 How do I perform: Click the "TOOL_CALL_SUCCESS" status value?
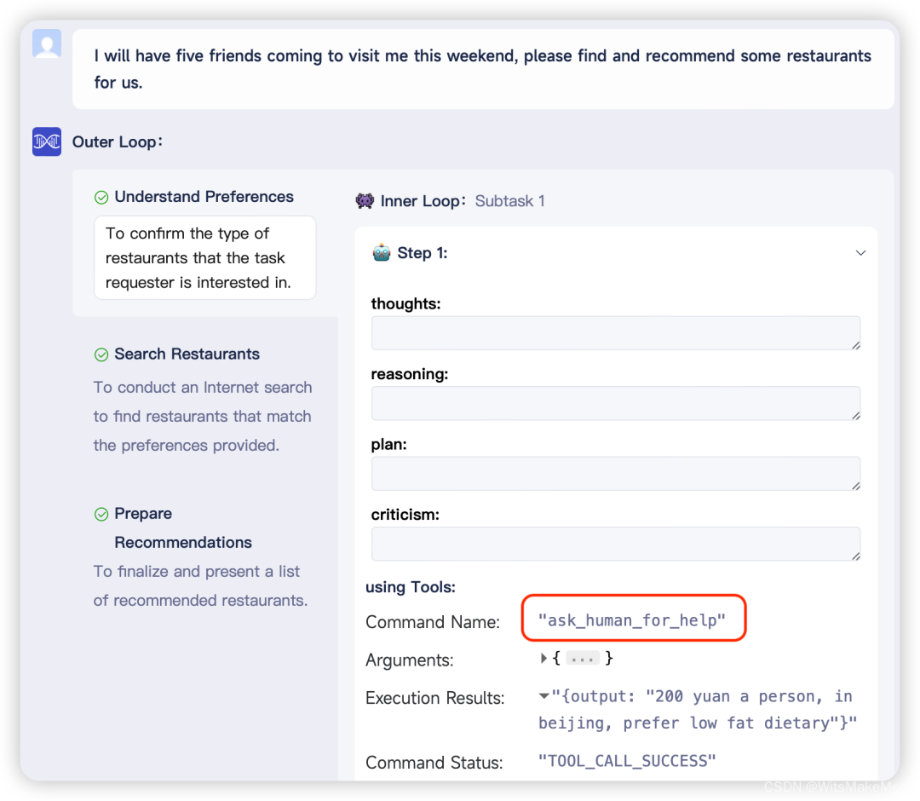coord(627,761)
